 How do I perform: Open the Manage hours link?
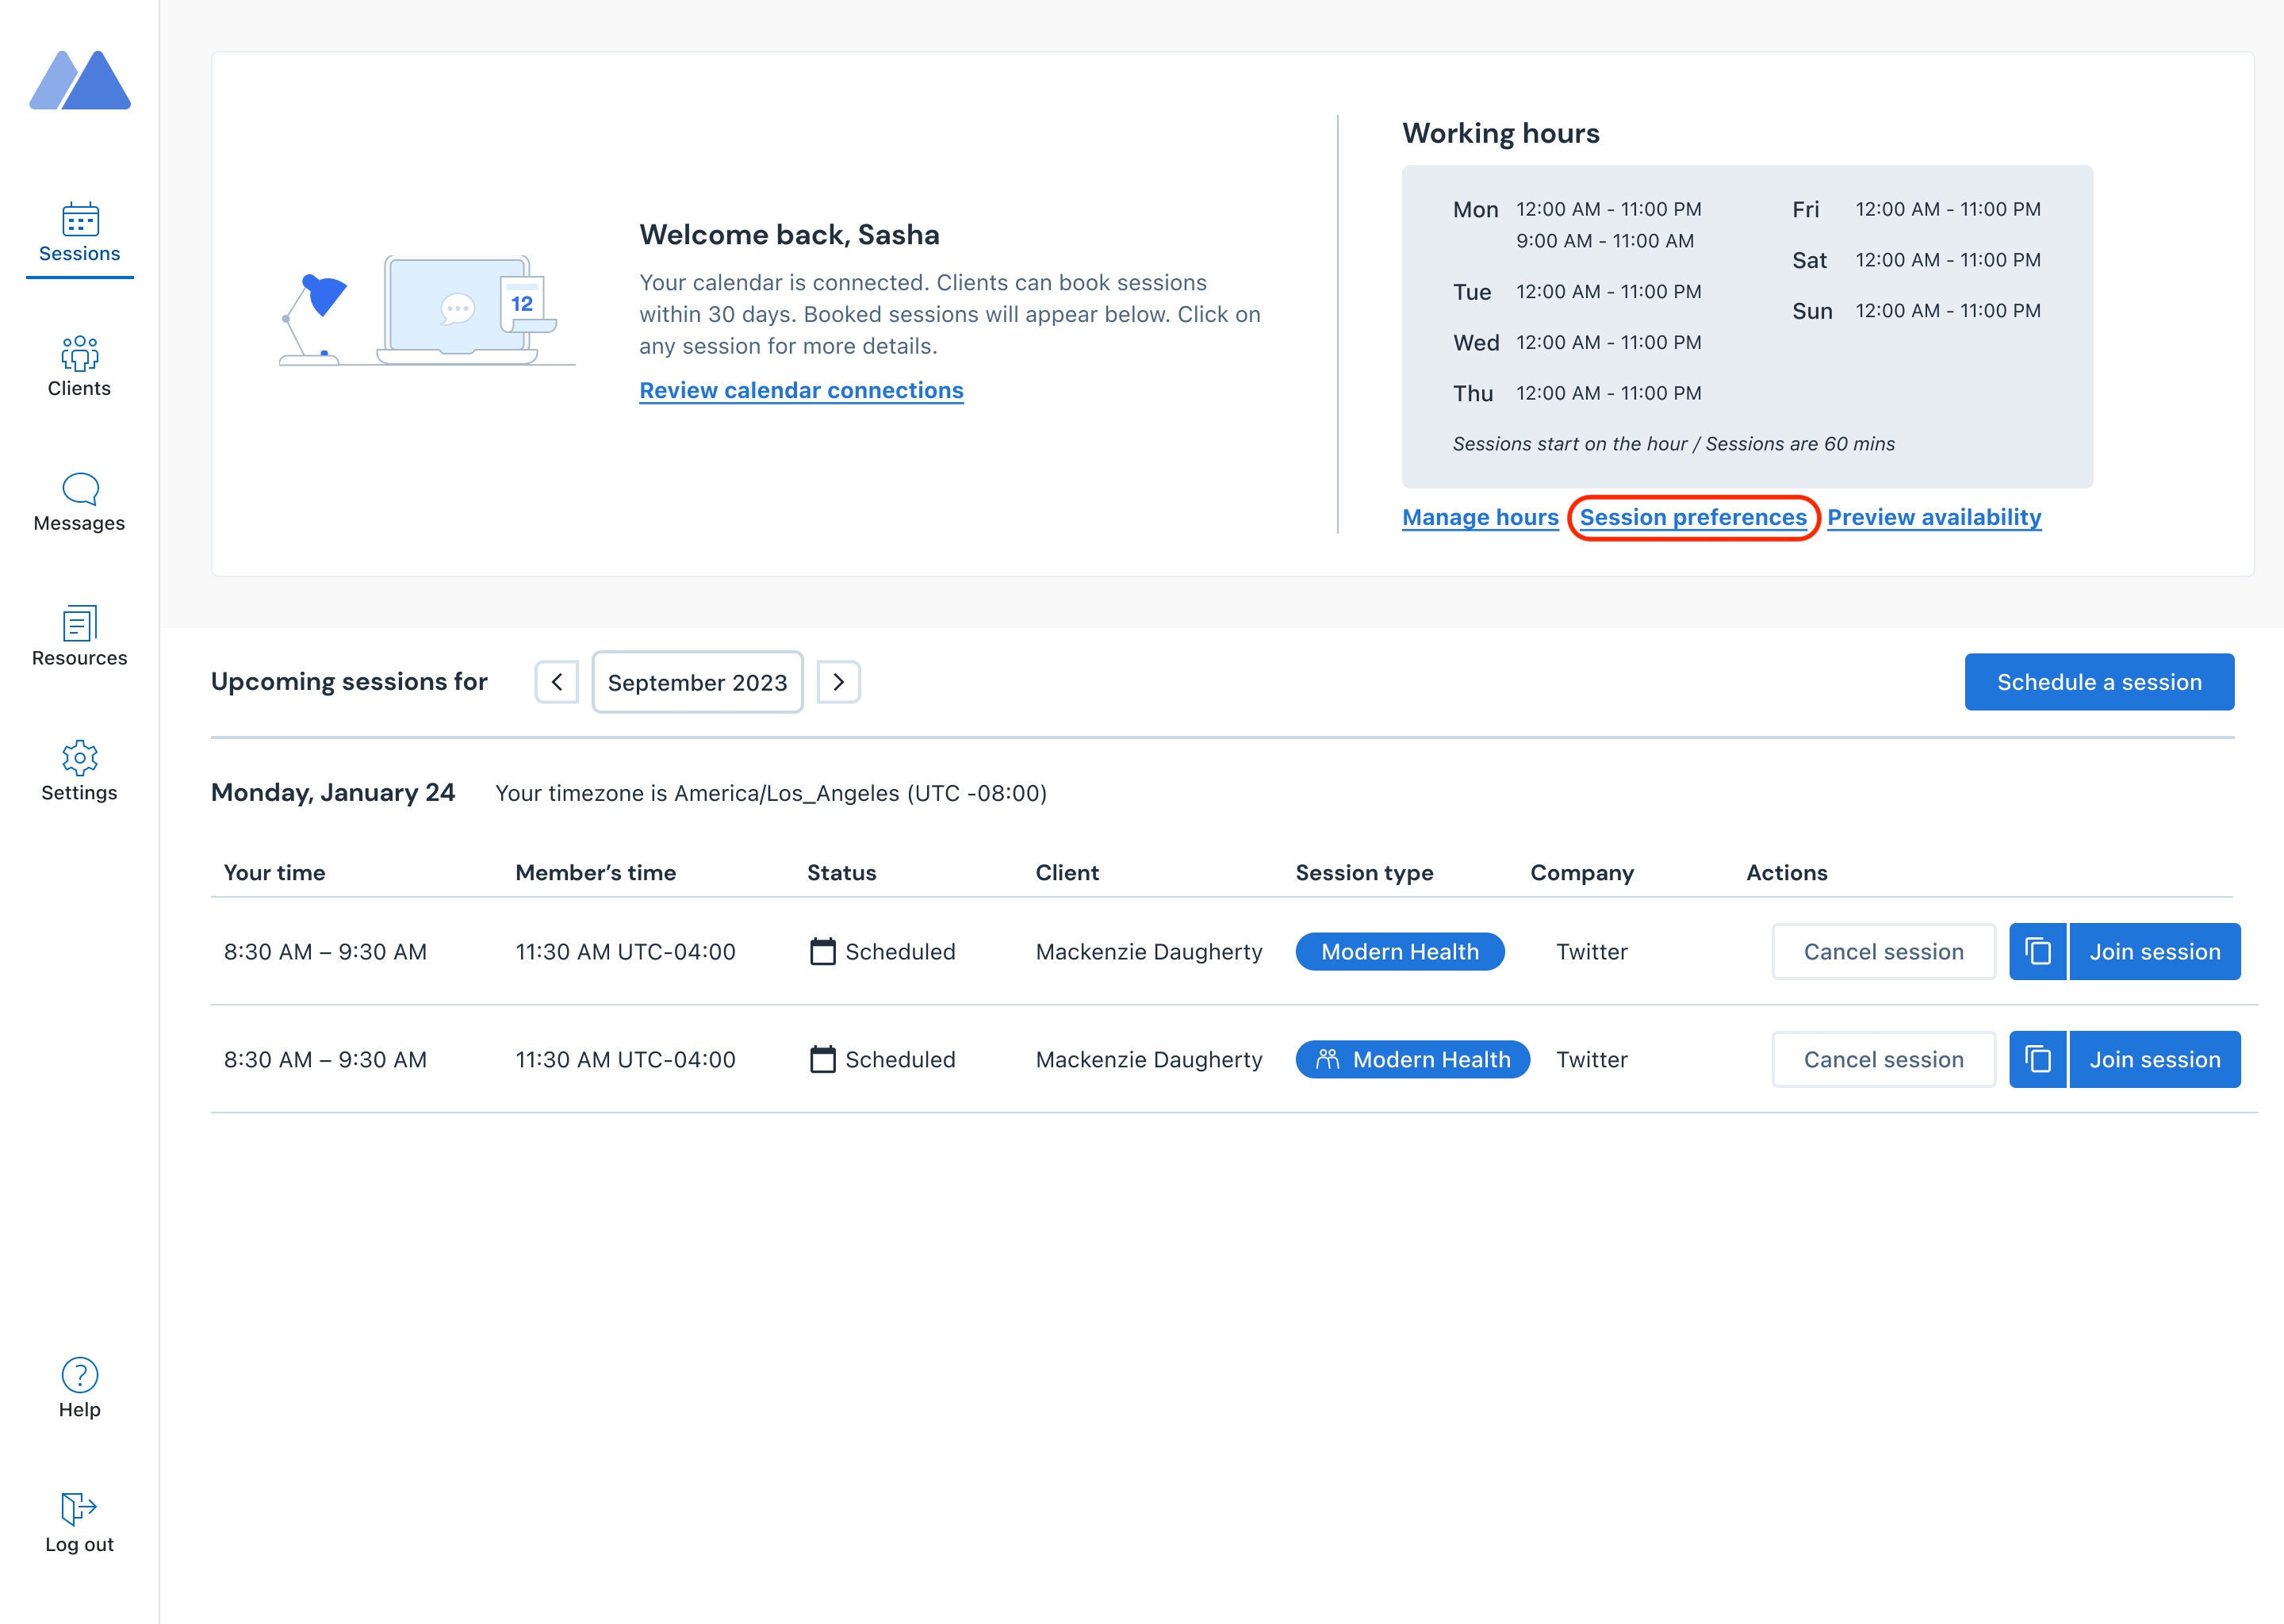point(1480,517)
